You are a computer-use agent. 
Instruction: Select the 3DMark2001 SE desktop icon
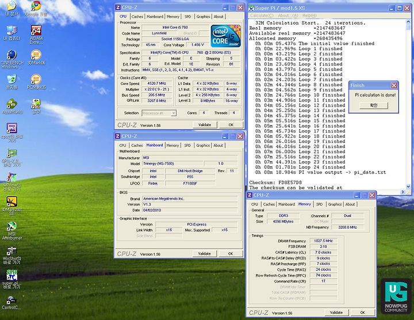12,206
